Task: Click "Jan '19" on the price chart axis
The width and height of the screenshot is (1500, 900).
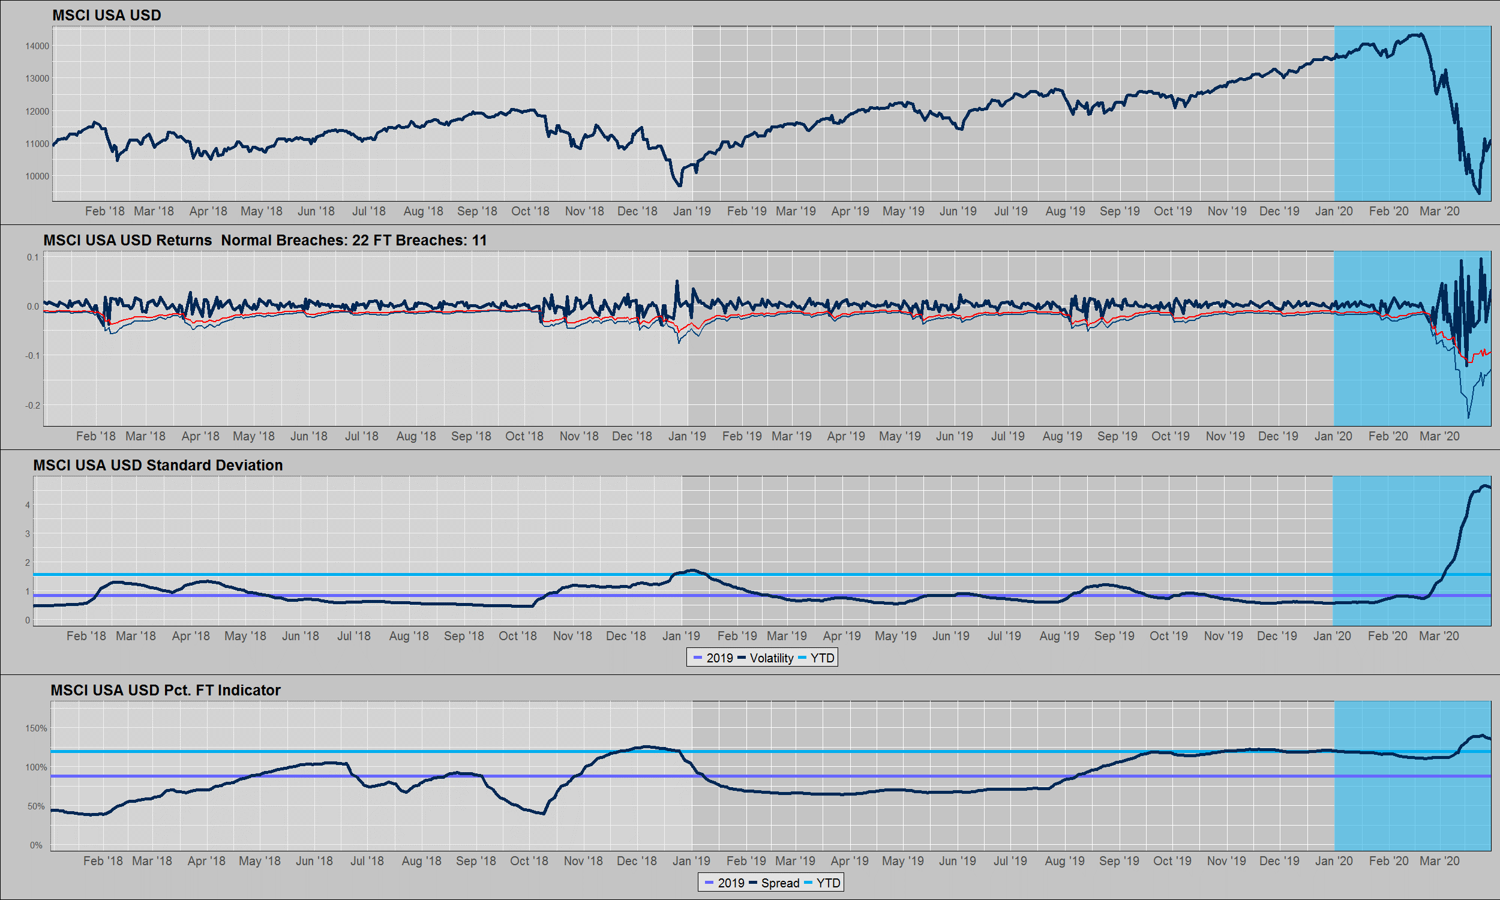Action: (692, 211)
